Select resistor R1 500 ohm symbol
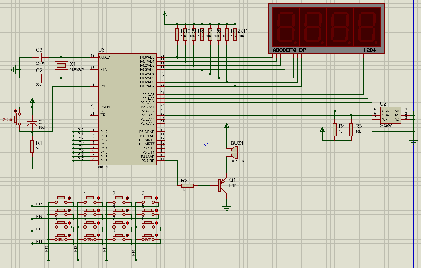 coord(32,146)
